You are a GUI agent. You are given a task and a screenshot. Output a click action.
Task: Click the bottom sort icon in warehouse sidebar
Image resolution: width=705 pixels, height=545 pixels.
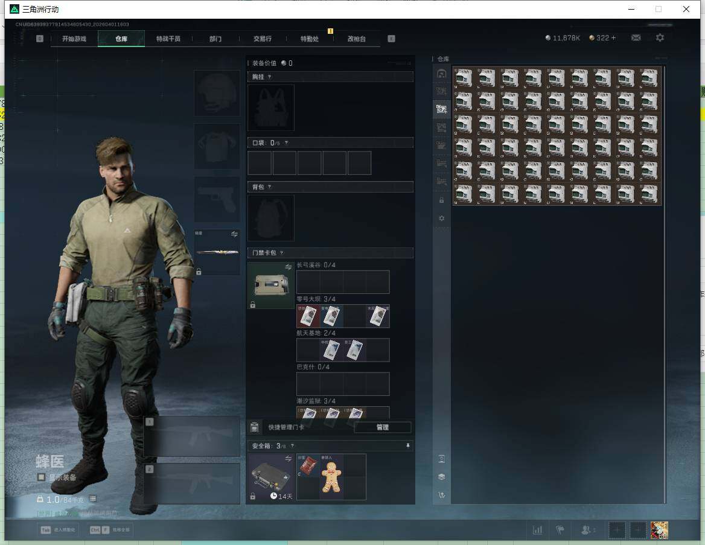click(441, 495)
